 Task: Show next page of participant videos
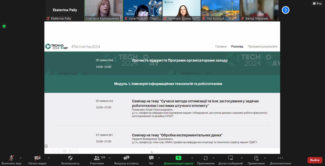coord(286,10)
